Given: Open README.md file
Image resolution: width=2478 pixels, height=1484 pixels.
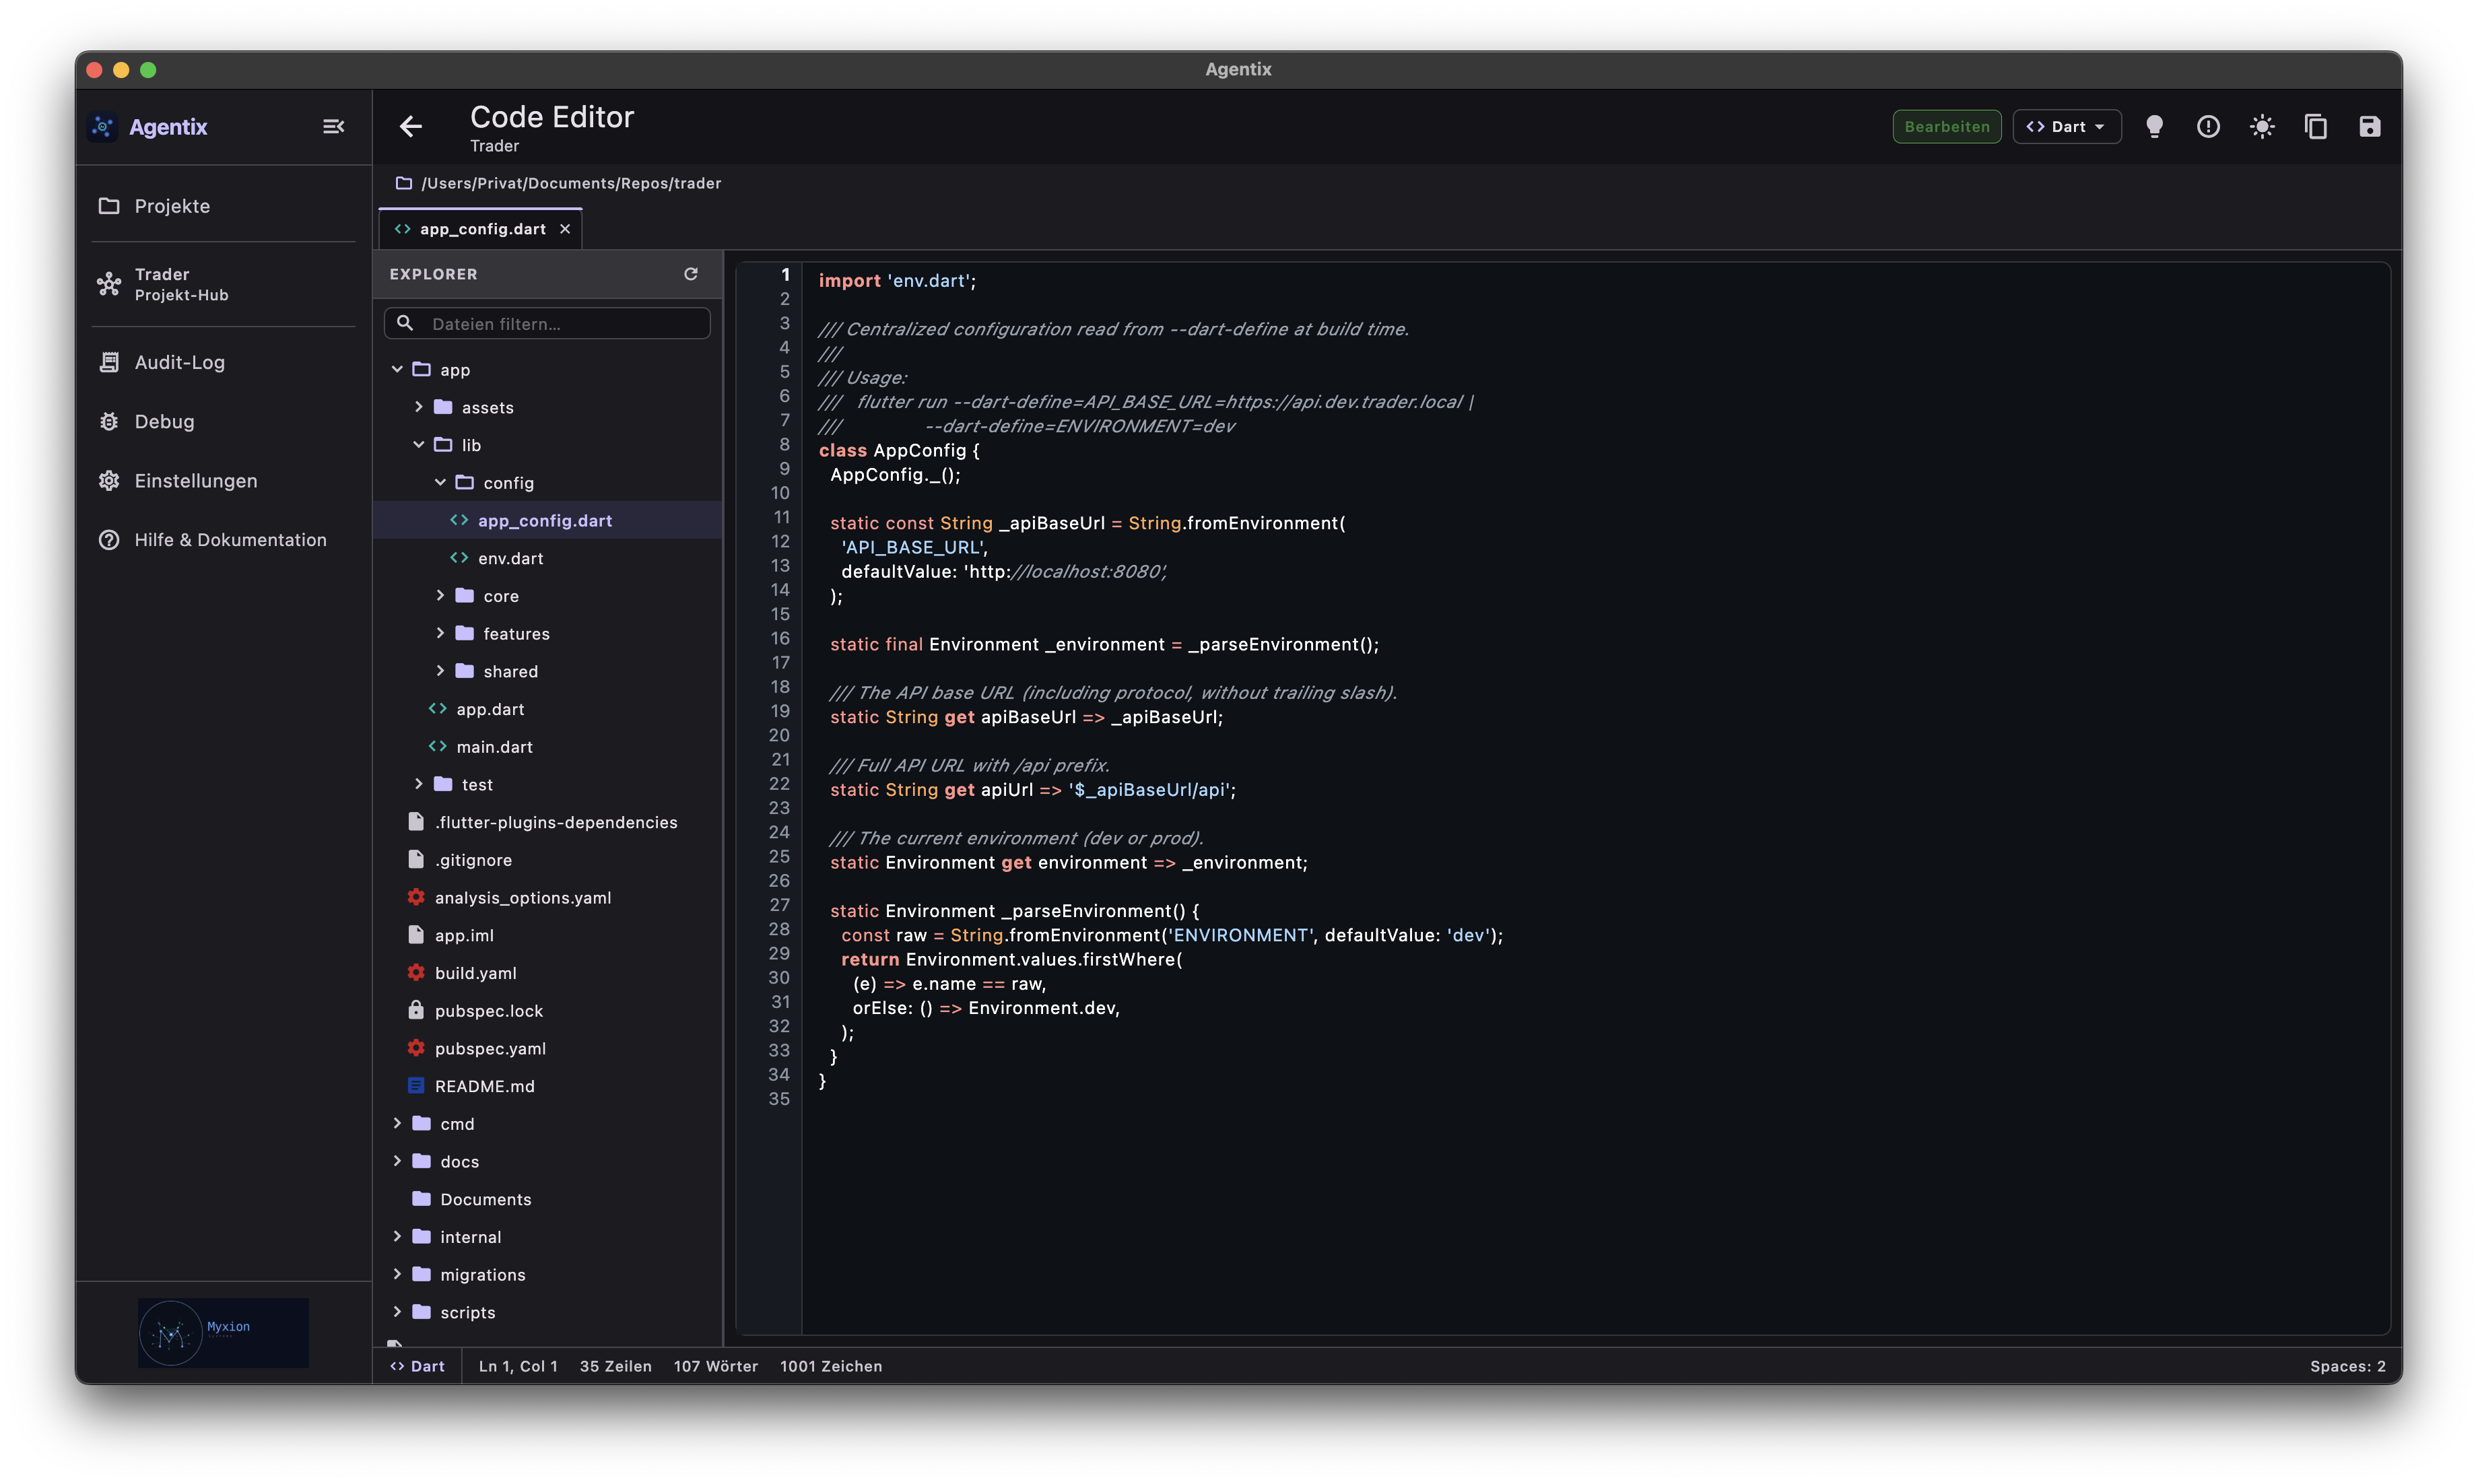Looking at the screenshot, I should coord(547,1087).
